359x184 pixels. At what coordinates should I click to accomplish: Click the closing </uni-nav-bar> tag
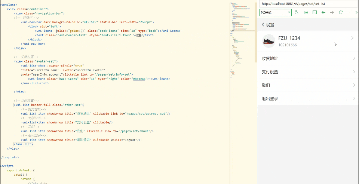[33, 44]
